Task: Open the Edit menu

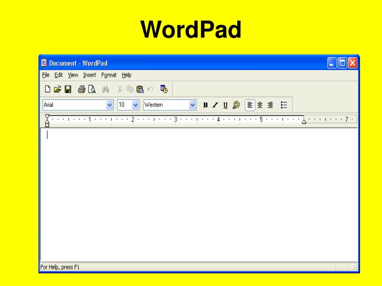Action: (59, 75)
